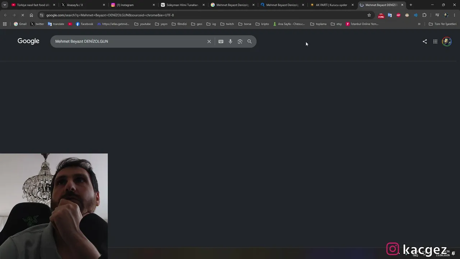Close the Instagram tab
This screenshot has width=460, height=259.
coord(154,5)
